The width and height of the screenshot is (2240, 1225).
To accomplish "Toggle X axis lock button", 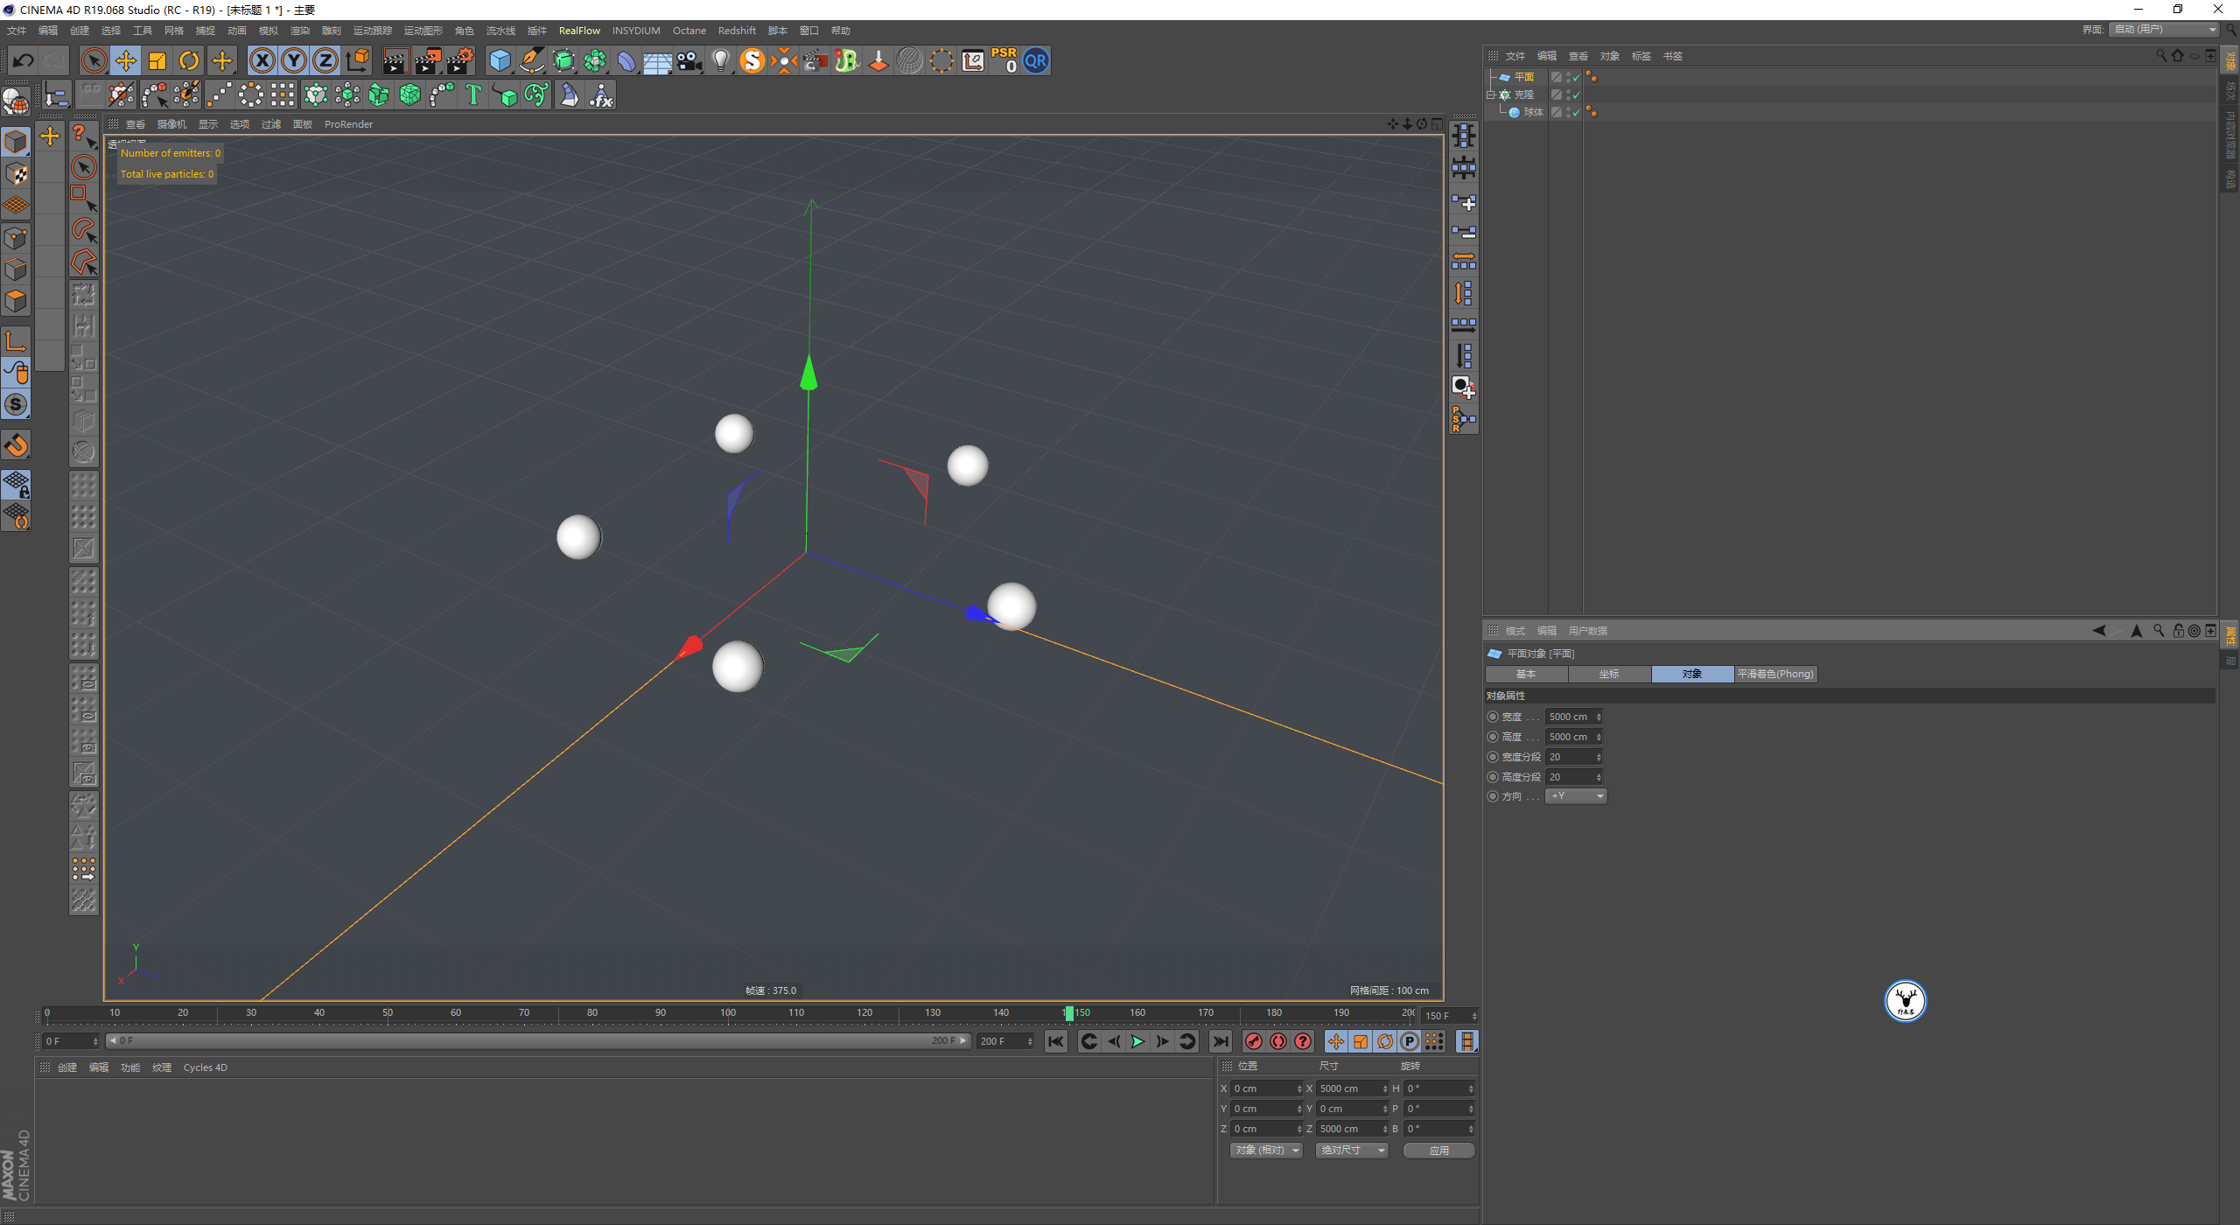I will pos(262,60).
